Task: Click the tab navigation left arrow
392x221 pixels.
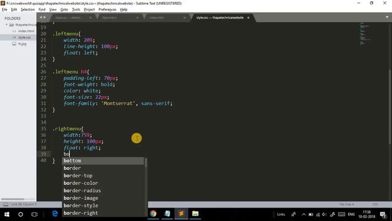Action: 41,17
